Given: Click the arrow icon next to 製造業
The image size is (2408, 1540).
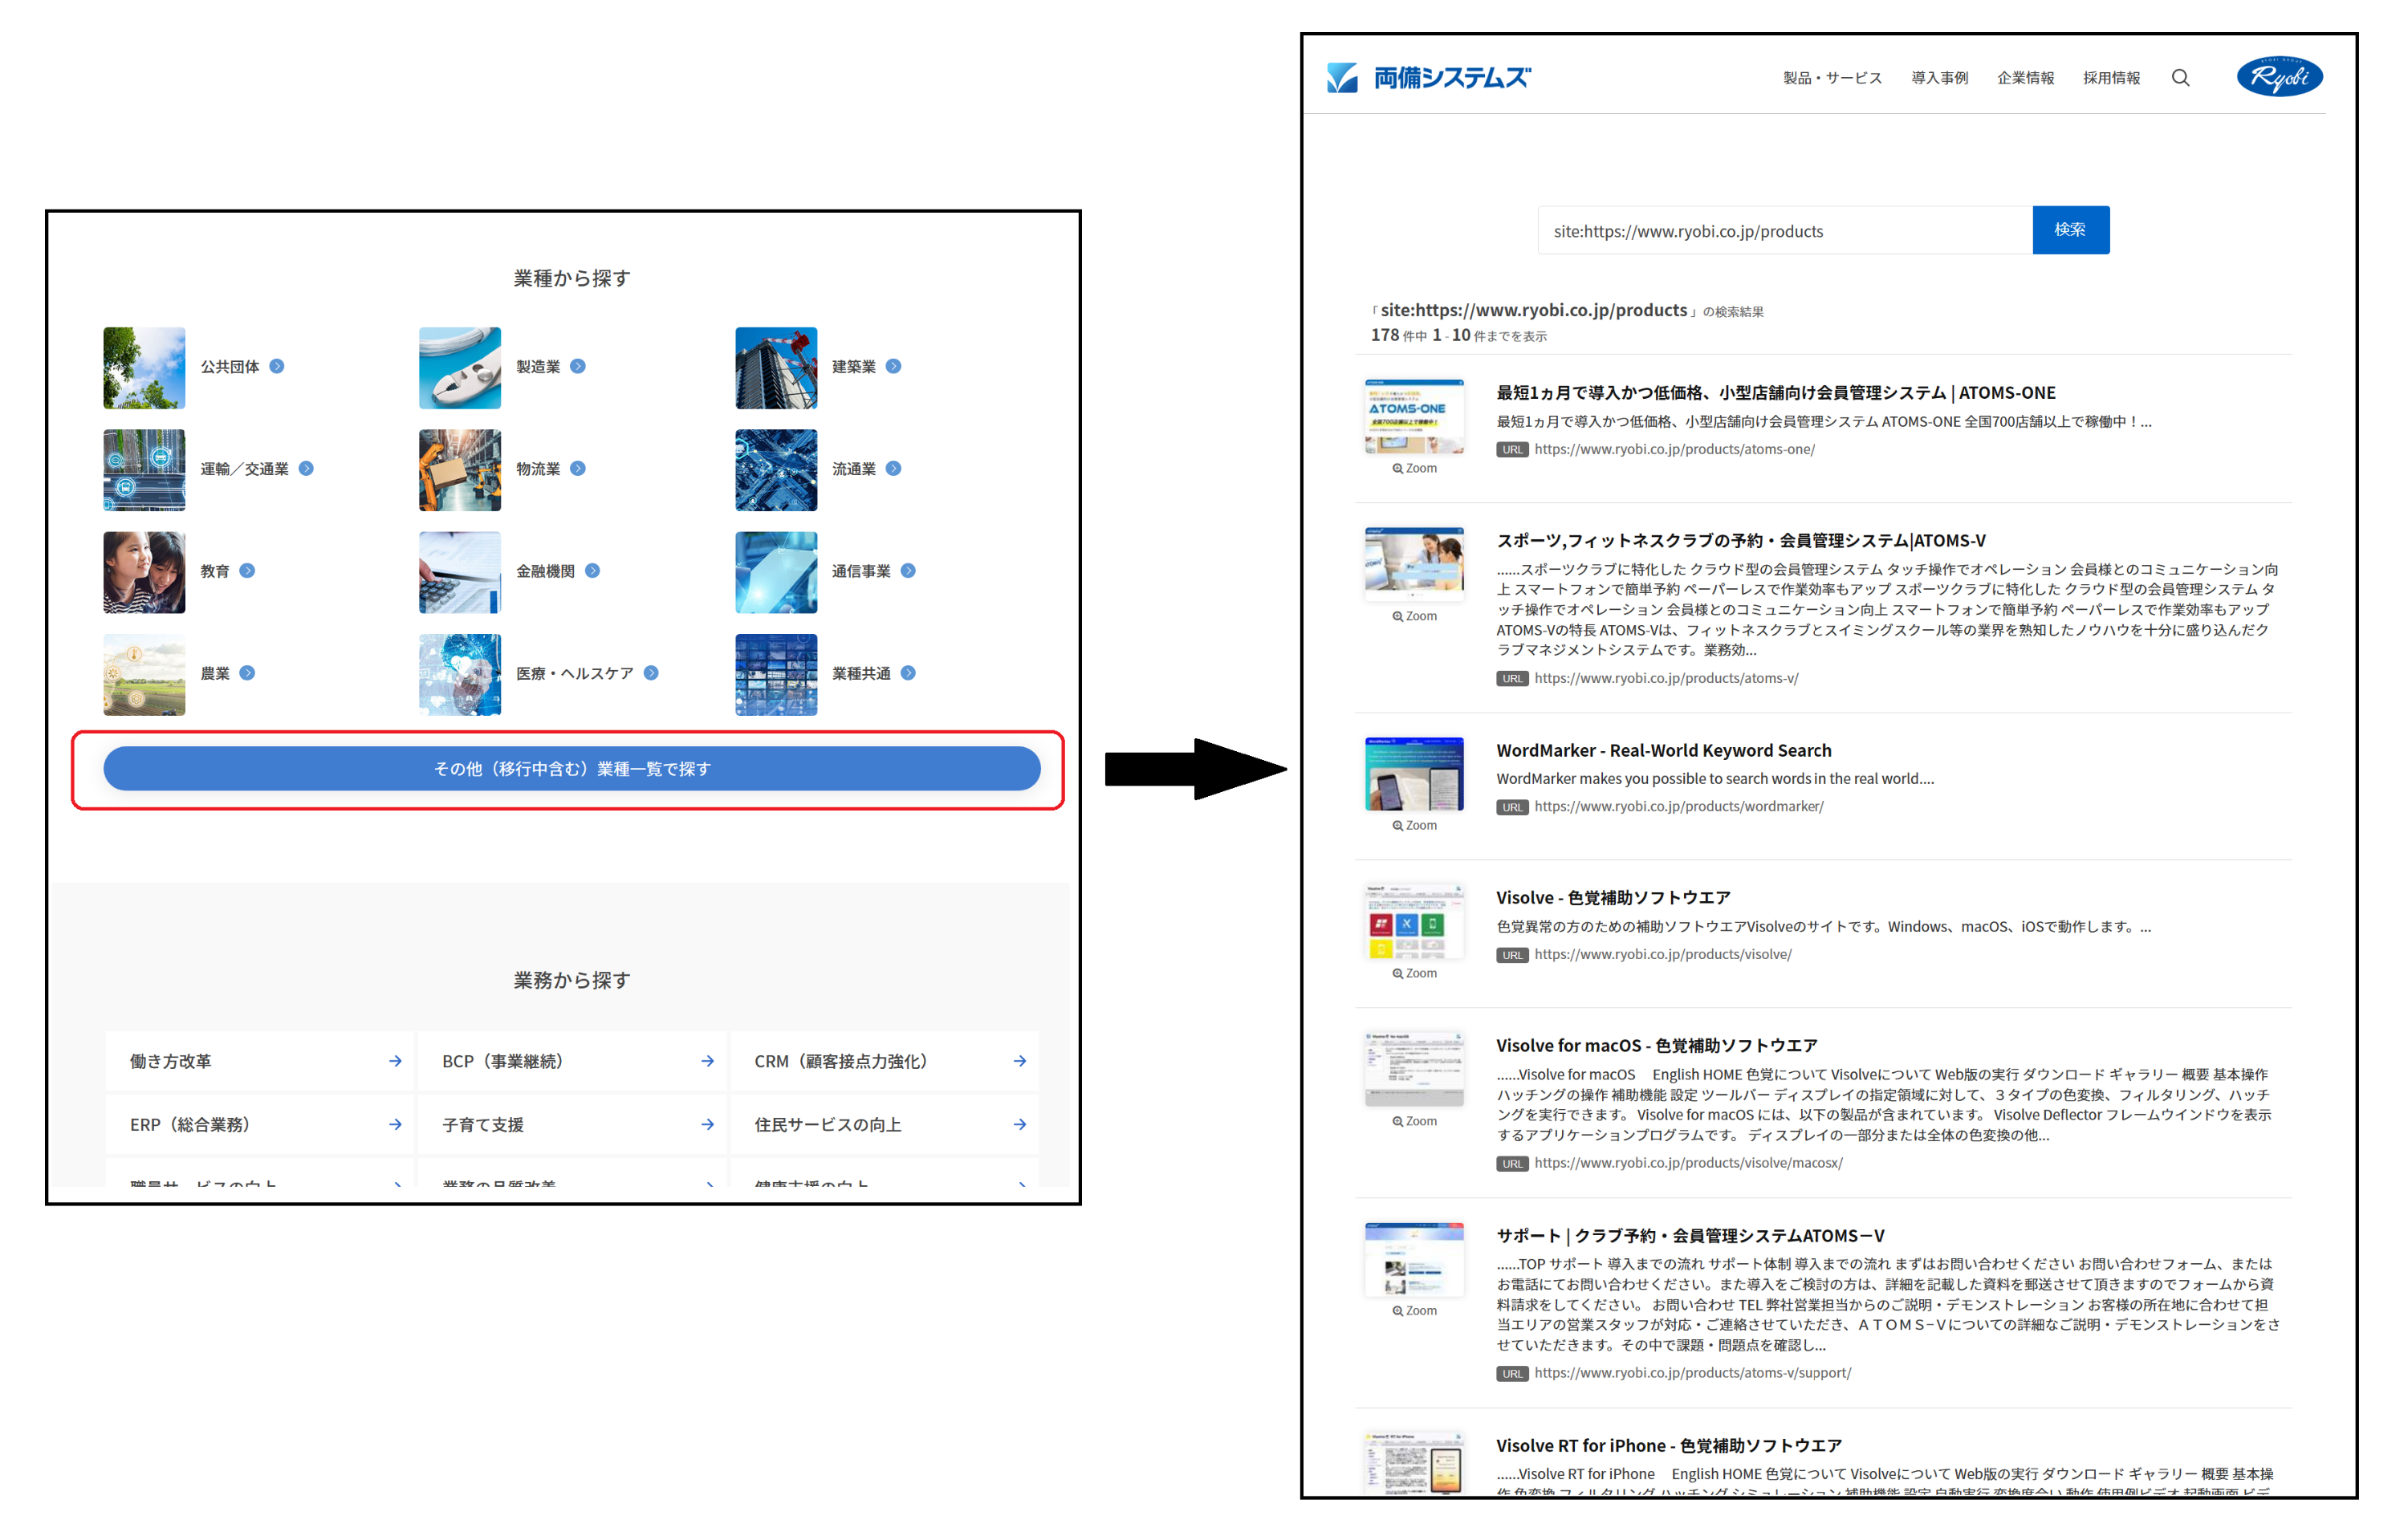Looking at the screenshot, I should point(578,367).
